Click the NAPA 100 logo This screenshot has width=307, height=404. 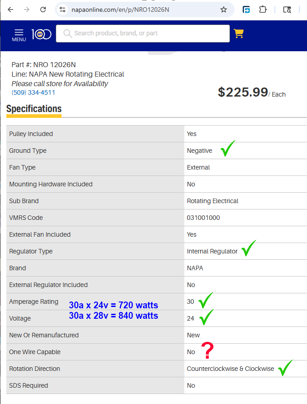(41, 34)
